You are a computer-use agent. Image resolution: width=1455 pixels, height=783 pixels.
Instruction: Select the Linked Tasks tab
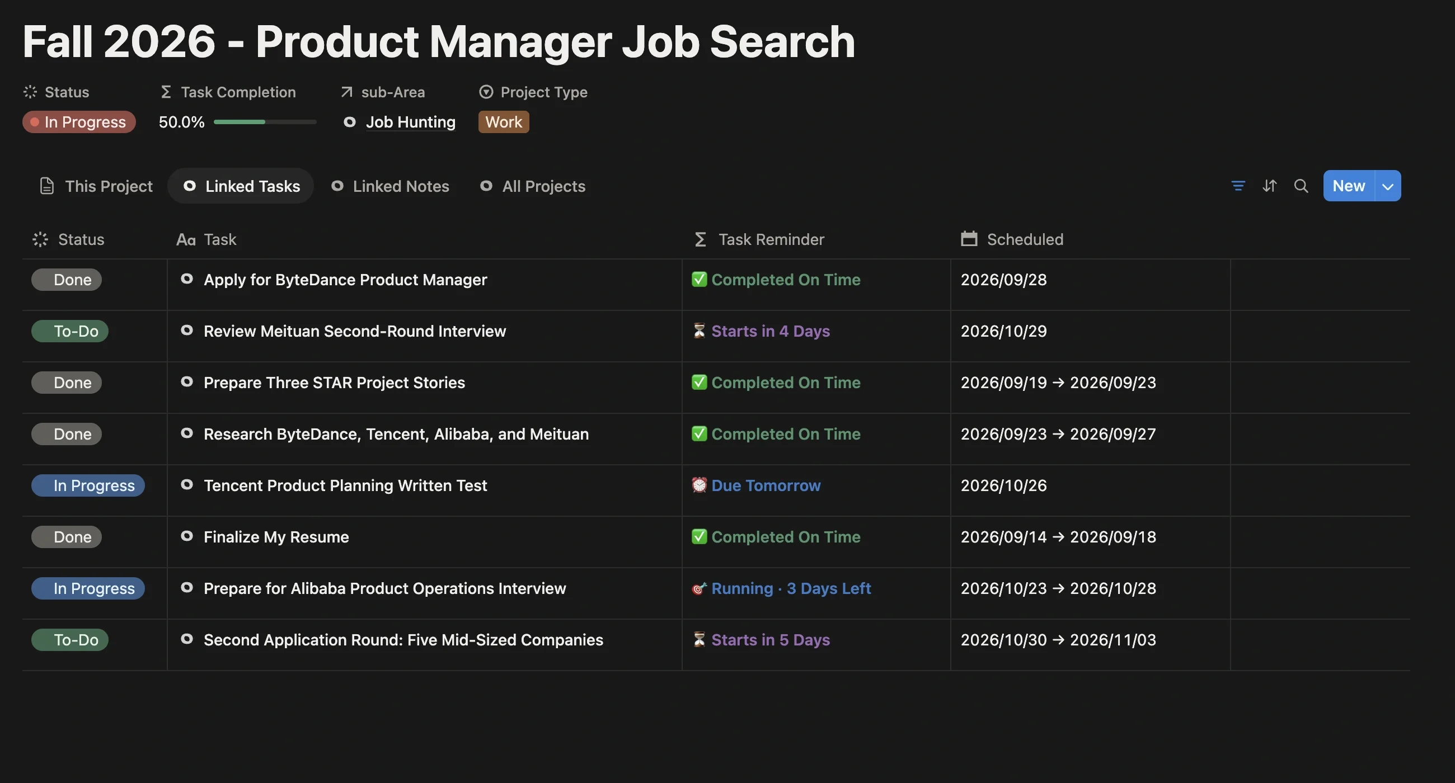[241, 186]
